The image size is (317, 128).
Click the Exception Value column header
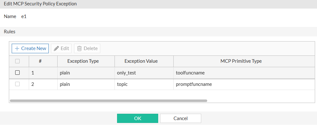pos(141,61)
